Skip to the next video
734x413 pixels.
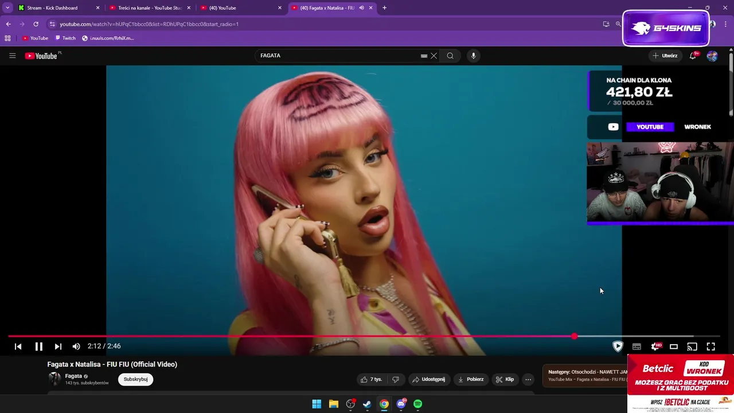pos(58,346)
